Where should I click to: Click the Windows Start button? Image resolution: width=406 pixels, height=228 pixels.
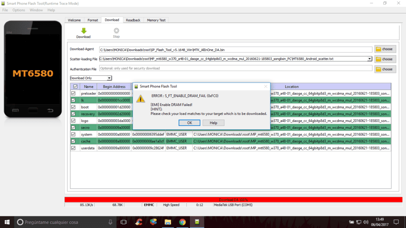tap(7, 222)
